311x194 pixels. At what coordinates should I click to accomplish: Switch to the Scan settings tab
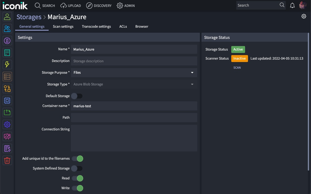pyautogui.click(x=63, y=26)
